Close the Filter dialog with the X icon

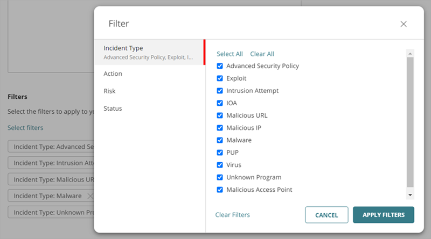pyautogui.click(x=404, y=24)
